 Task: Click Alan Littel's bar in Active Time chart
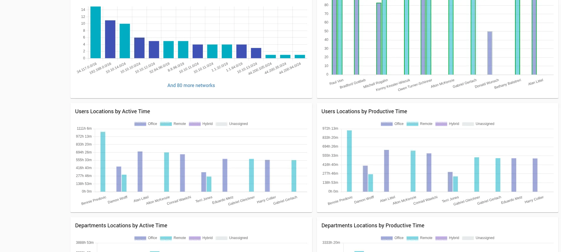pos(140,172)
